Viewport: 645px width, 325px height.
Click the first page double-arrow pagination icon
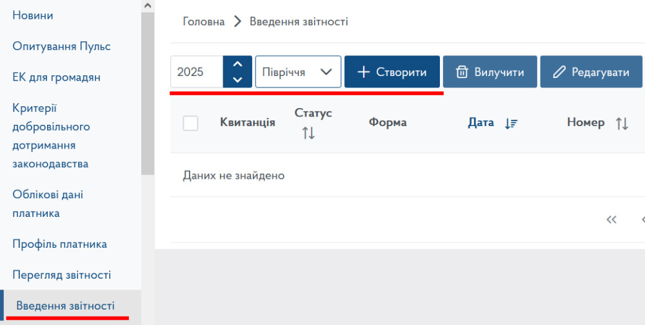click(612, 219)
